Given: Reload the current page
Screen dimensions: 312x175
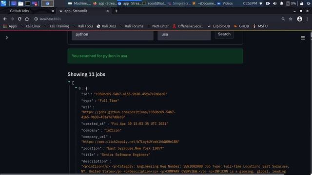Looking at the screenshot, I should click(19, 19).
